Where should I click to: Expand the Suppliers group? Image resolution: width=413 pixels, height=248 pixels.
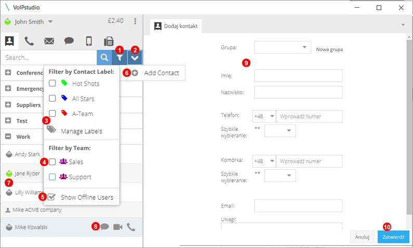8,104
